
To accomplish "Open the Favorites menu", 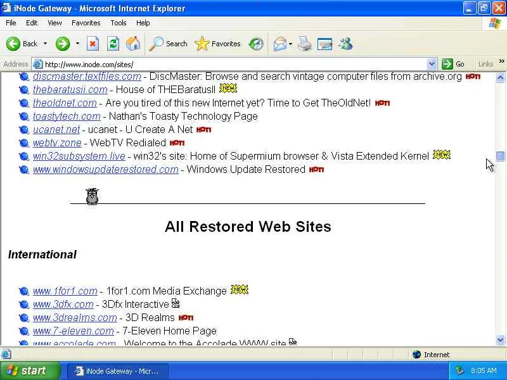I will click(86, 23).
